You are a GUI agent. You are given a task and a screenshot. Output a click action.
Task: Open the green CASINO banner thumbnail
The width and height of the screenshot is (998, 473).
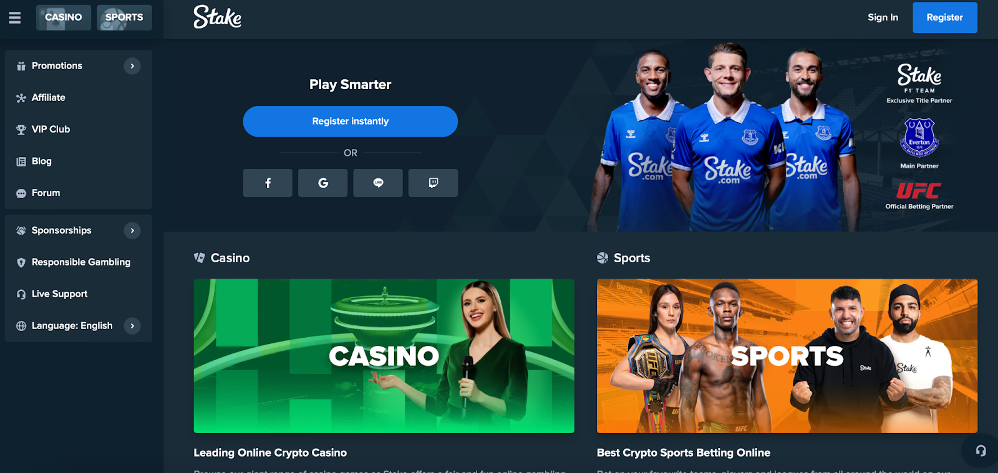point(384,356)
